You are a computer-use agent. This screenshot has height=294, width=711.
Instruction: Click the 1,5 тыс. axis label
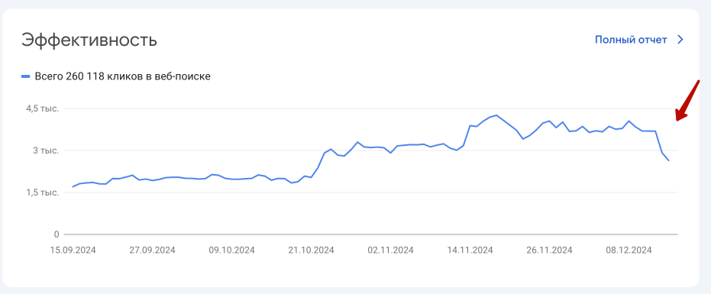43,193
